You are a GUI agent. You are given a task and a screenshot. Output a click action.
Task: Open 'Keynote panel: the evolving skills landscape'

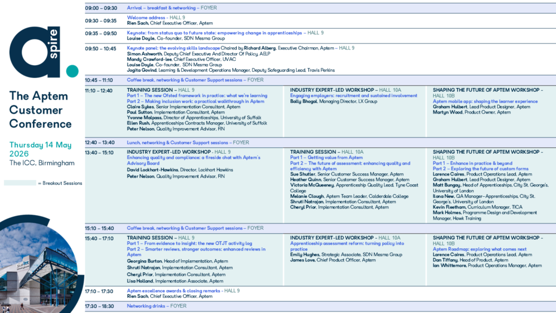pyautogui.click(x=173, y=48)
